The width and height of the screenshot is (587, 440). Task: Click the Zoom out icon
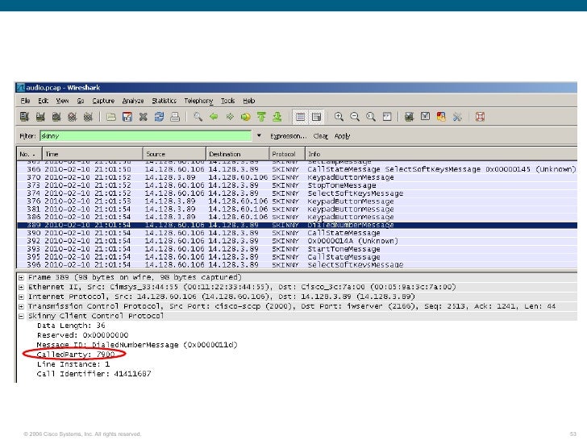(356, 117)
